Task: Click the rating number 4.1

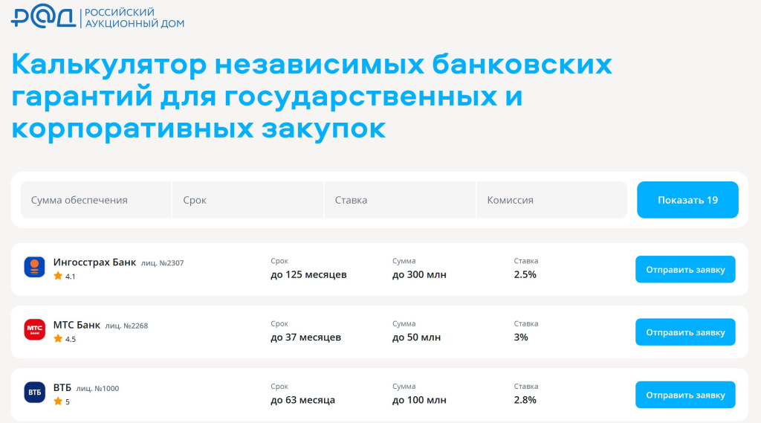Action: point(71,277)
